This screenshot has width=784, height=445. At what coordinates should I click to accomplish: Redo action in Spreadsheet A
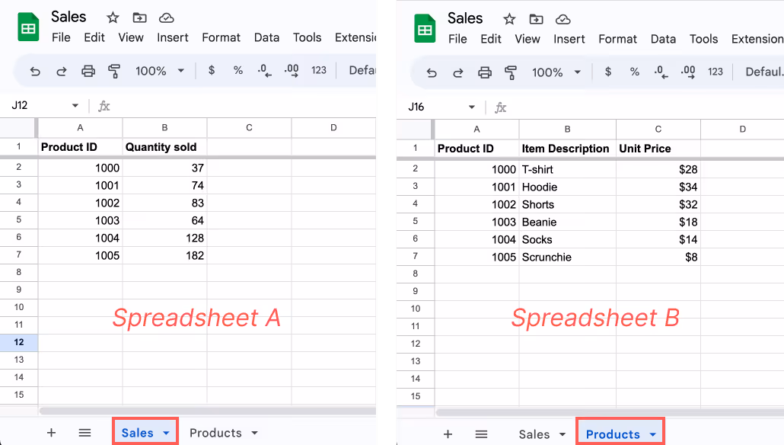pyautogui.click(x=62, y=71)
